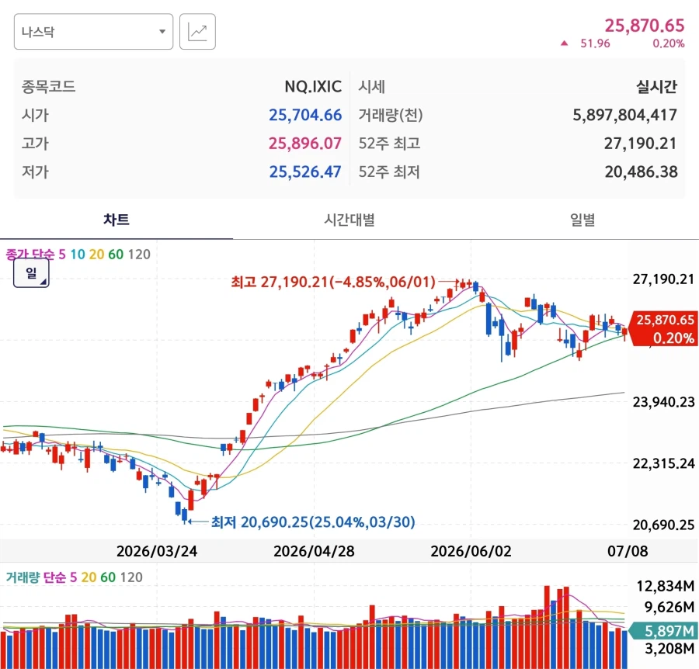Switch to the 차트 tab
This screenshot has height=669, width=699.
(x=116, y=220)
